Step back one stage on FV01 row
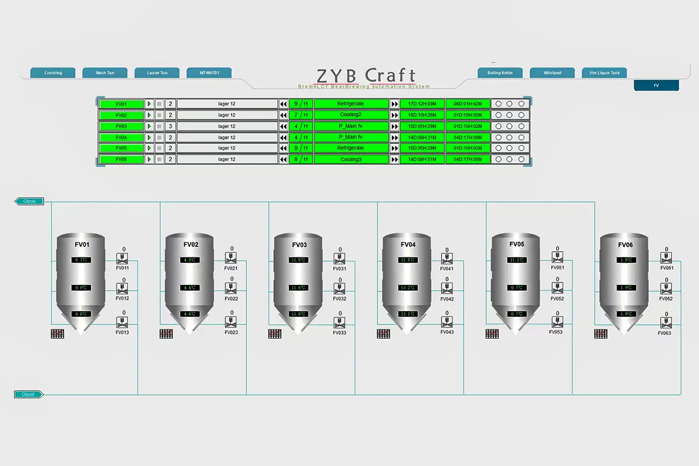Image resolution: width=699 pixels, height=466 pixels. click(x=284, y=104)
